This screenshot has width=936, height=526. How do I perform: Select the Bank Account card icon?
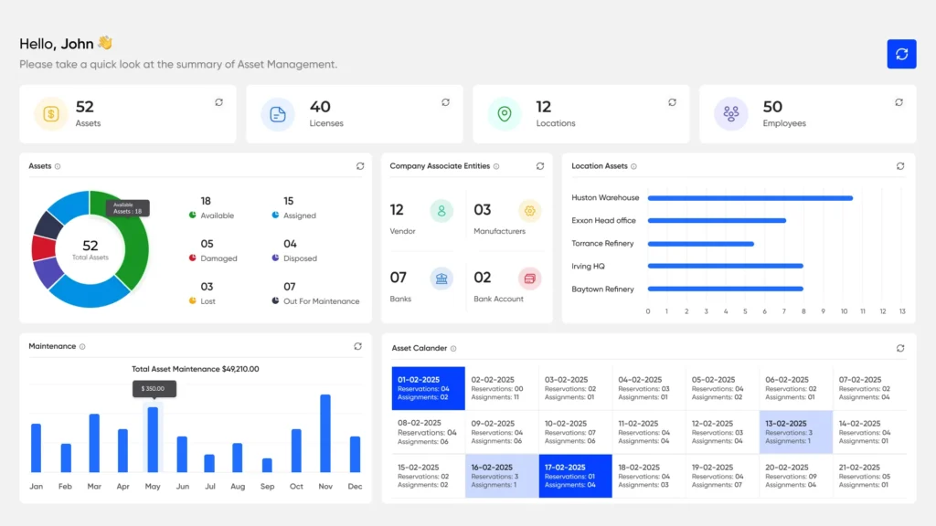point(529,279)
